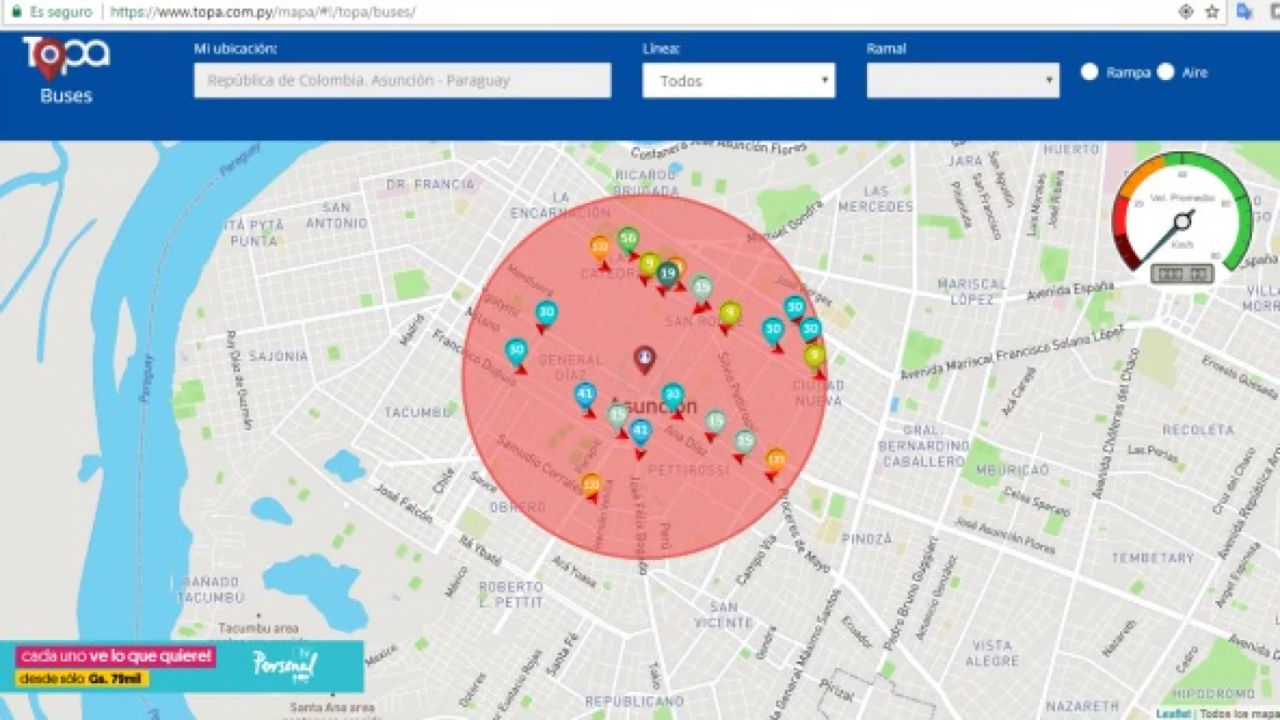Select the Rampa radio button
Image resolution: width=1280 pixels, height=720 pixels.
(x=1090, y=72)
